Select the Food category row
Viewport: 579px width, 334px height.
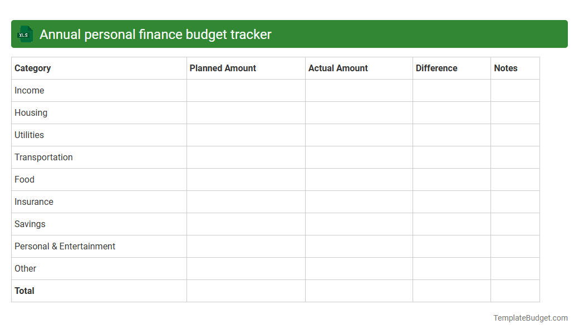(24, 179)
